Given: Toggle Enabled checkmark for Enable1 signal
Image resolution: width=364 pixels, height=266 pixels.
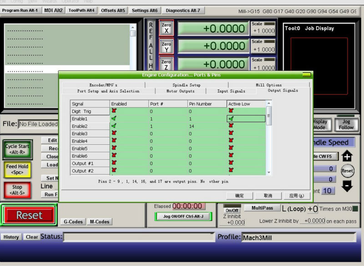Looking at the screenshot, I should (x=114, y=119).
